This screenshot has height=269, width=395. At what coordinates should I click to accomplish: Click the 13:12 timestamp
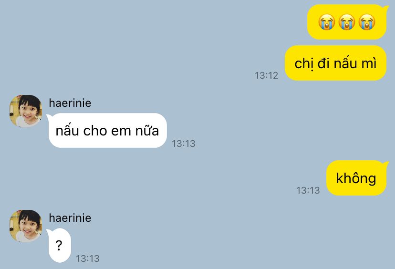[266, 75]
